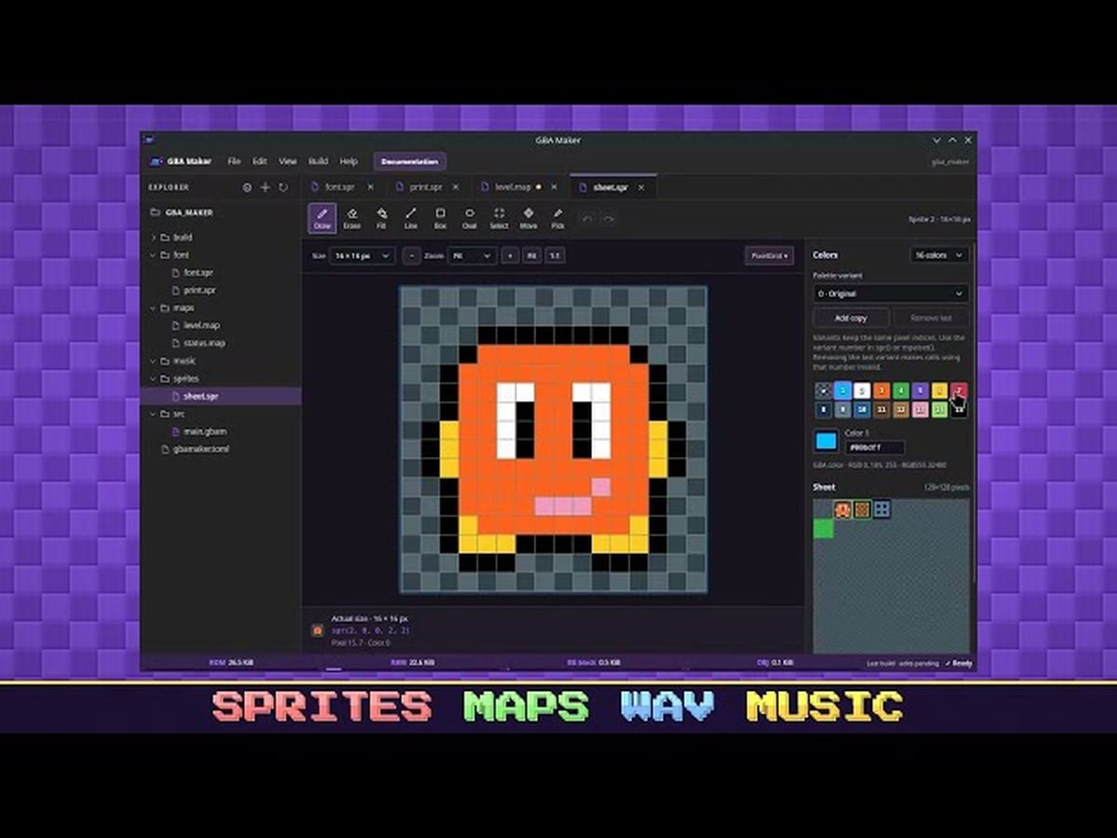Zoom in with the plus button
This screenshot has width=1117, height=838.
coord(509,255)
